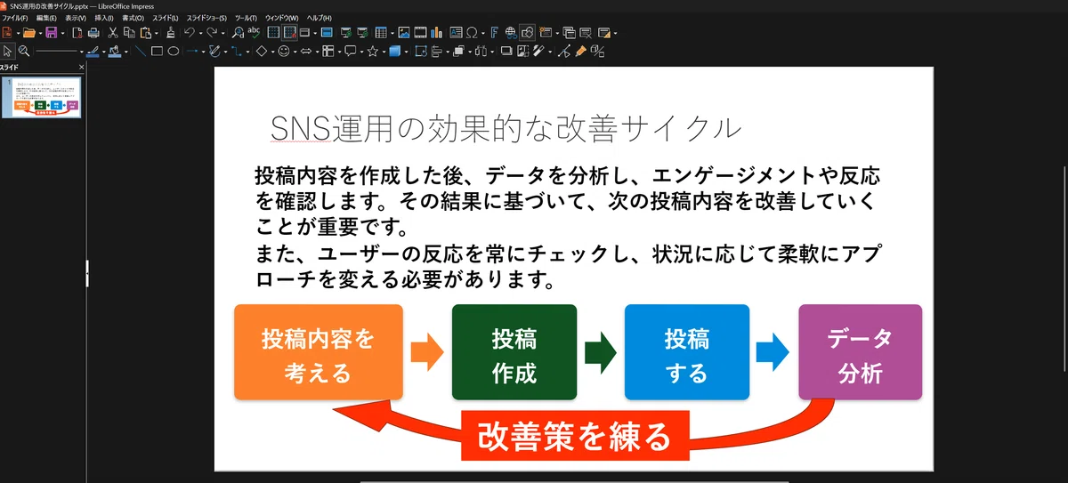
Task: Insert a chart
Action: coord(436,33)
